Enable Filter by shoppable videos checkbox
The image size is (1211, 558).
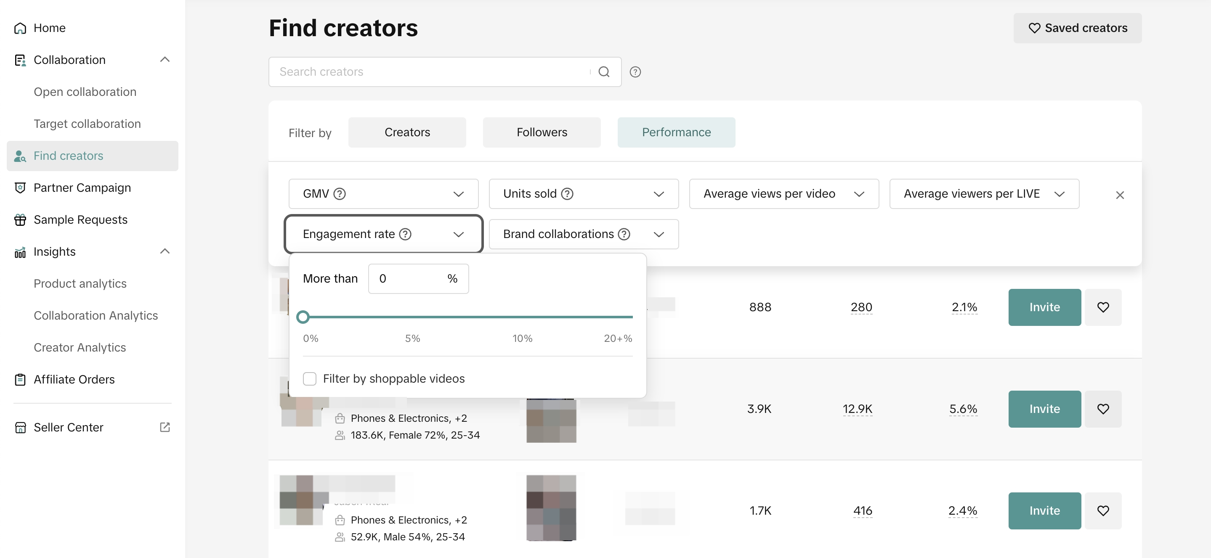[309, 378]
